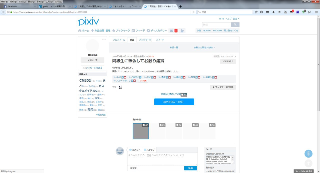The image size is (320, 173).
Task: Select the スタンプ comment tab
Action: coord(149,150)
